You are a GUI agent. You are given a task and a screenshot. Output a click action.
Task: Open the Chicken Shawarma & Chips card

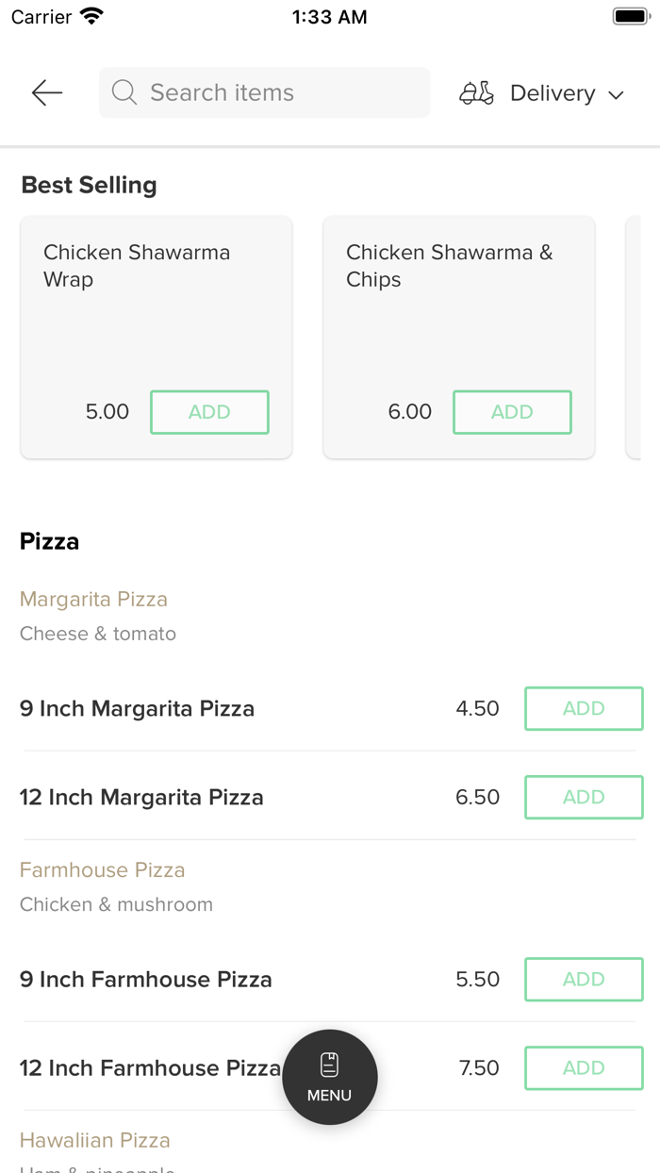(x=459, y=338)
